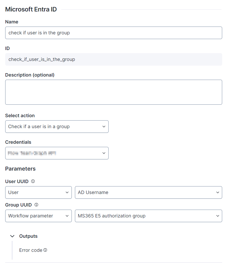The image size is (230, 269).
Task: Click the Select action label text
Action: tap(20, 116)
